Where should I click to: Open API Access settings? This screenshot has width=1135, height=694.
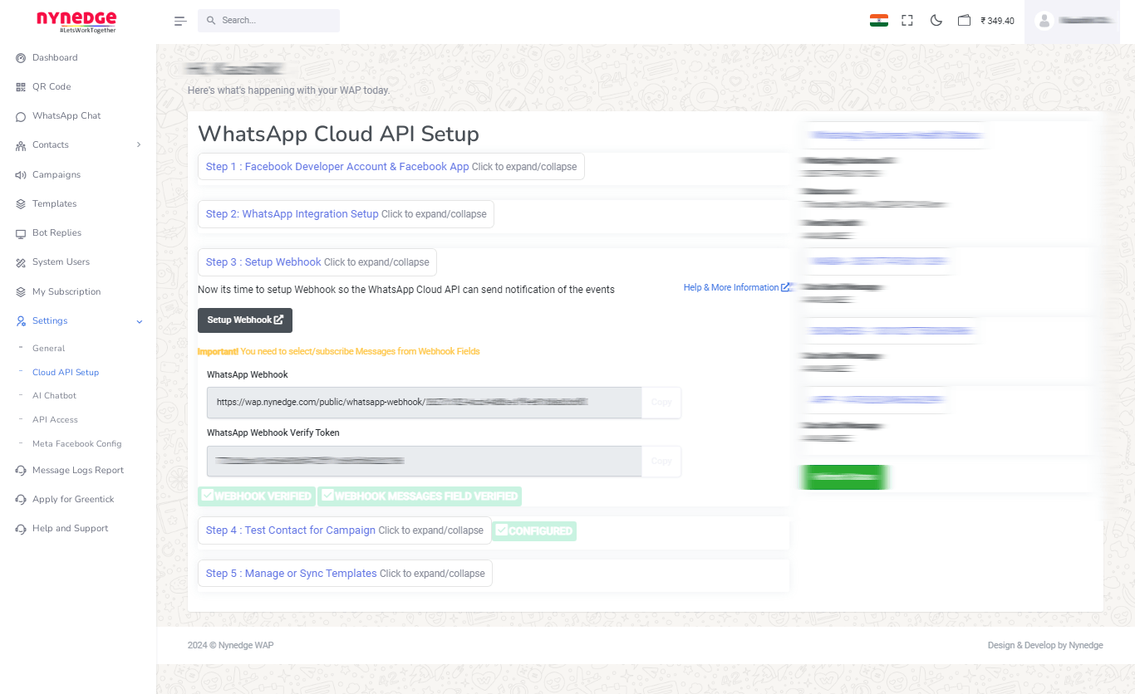pos(55,420)
